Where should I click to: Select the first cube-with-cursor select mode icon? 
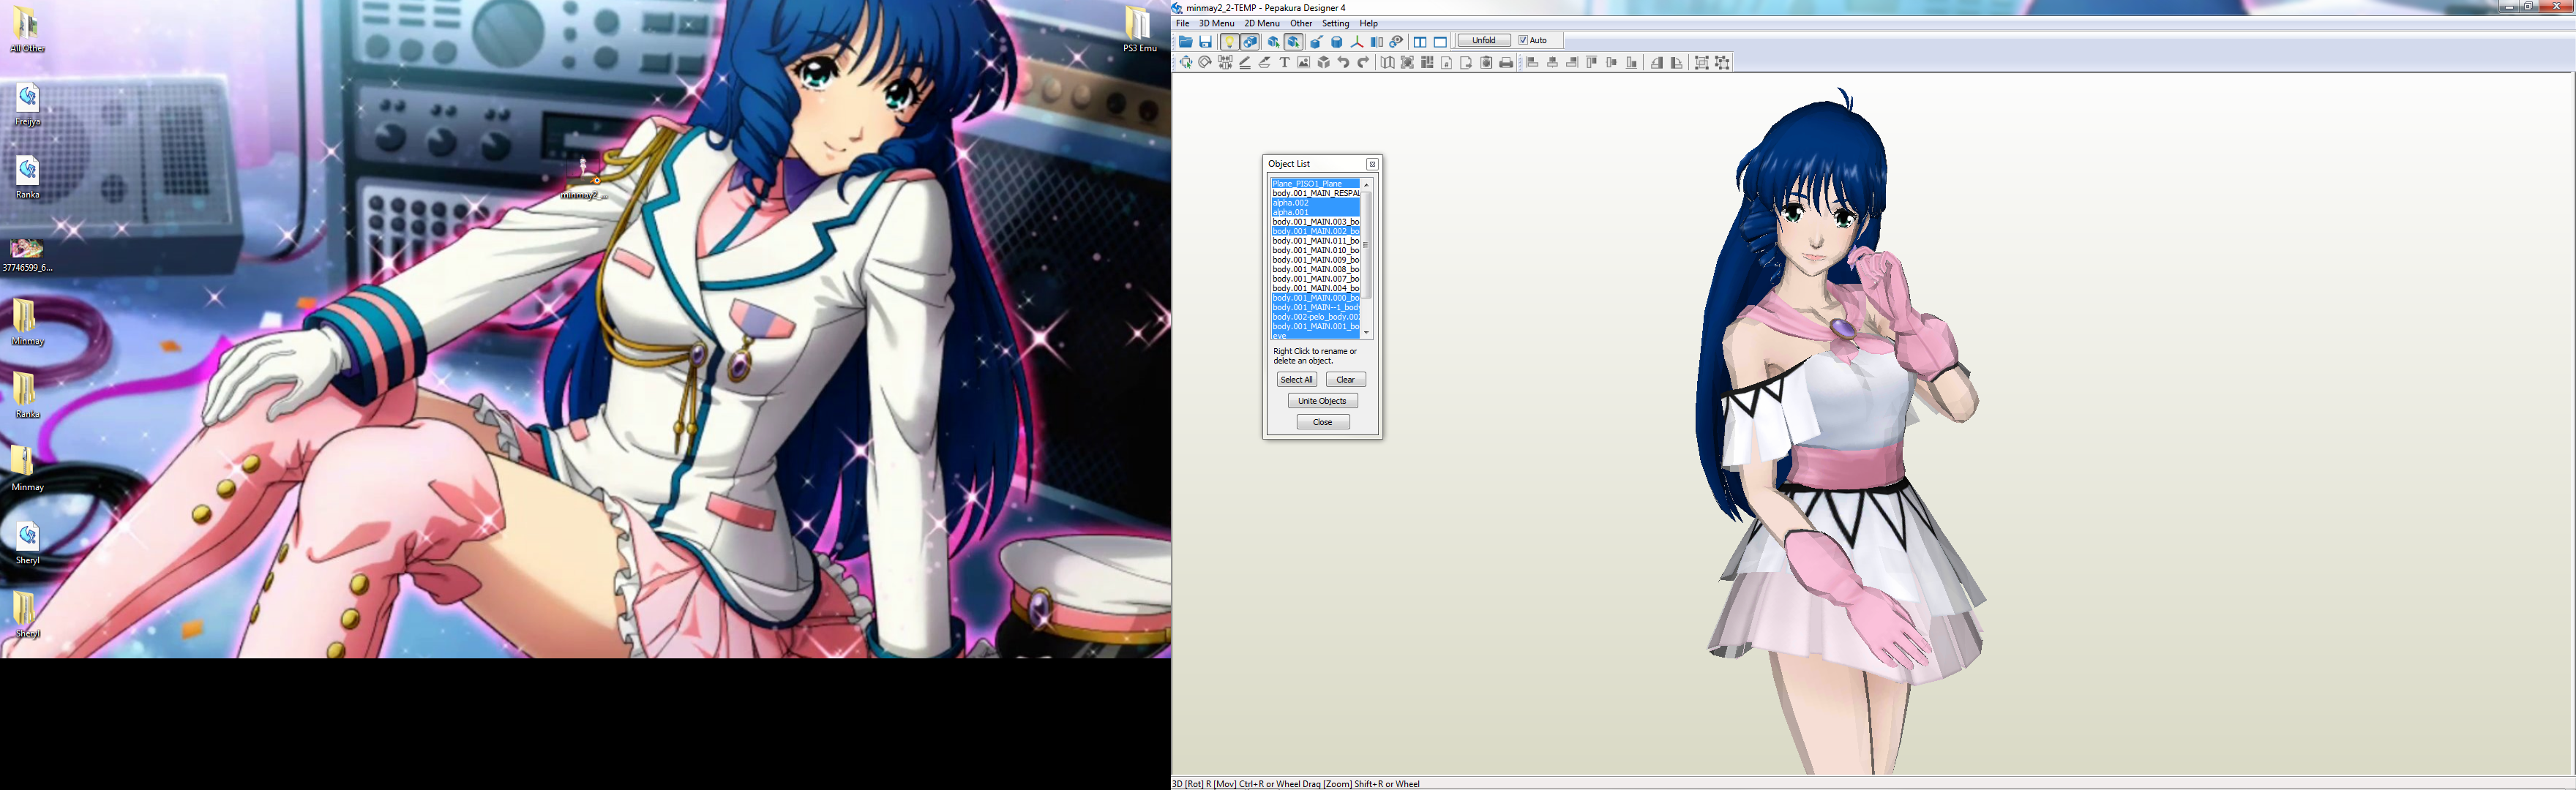coord(1273,42)
